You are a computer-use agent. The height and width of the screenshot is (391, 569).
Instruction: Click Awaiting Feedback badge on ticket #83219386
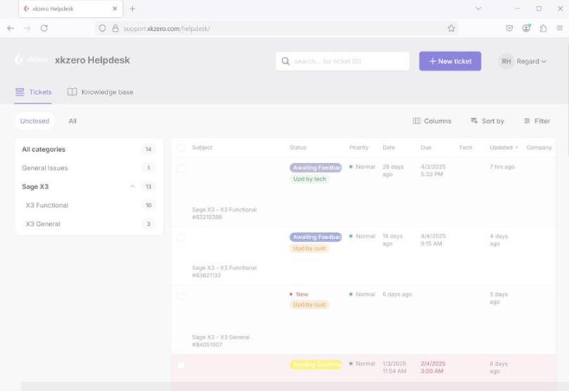point(315,167)
